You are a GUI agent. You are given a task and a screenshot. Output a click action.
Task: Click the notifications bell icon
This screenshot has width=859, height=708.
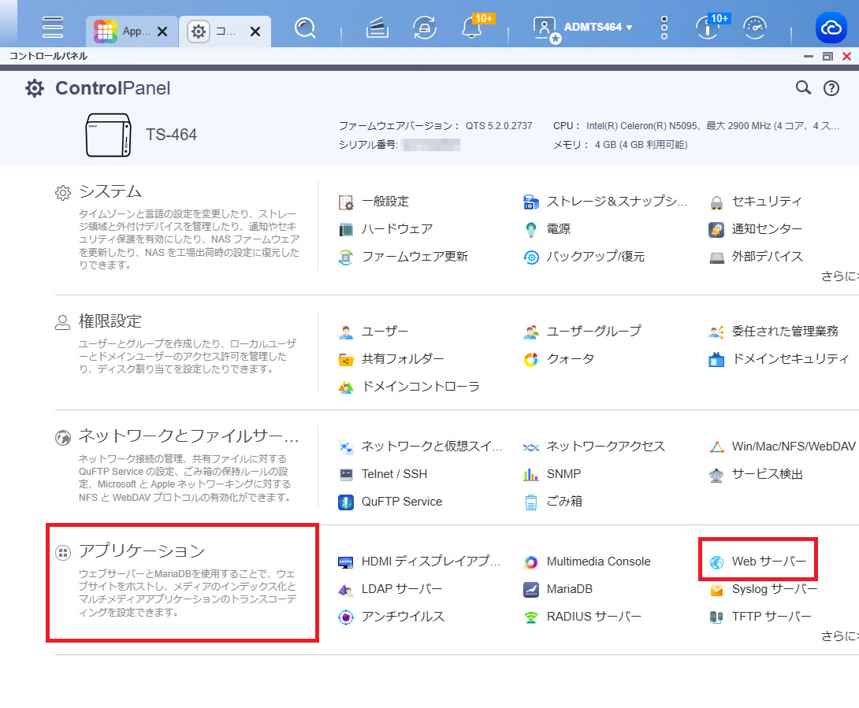pyautogui.click(x=472, y=28)
